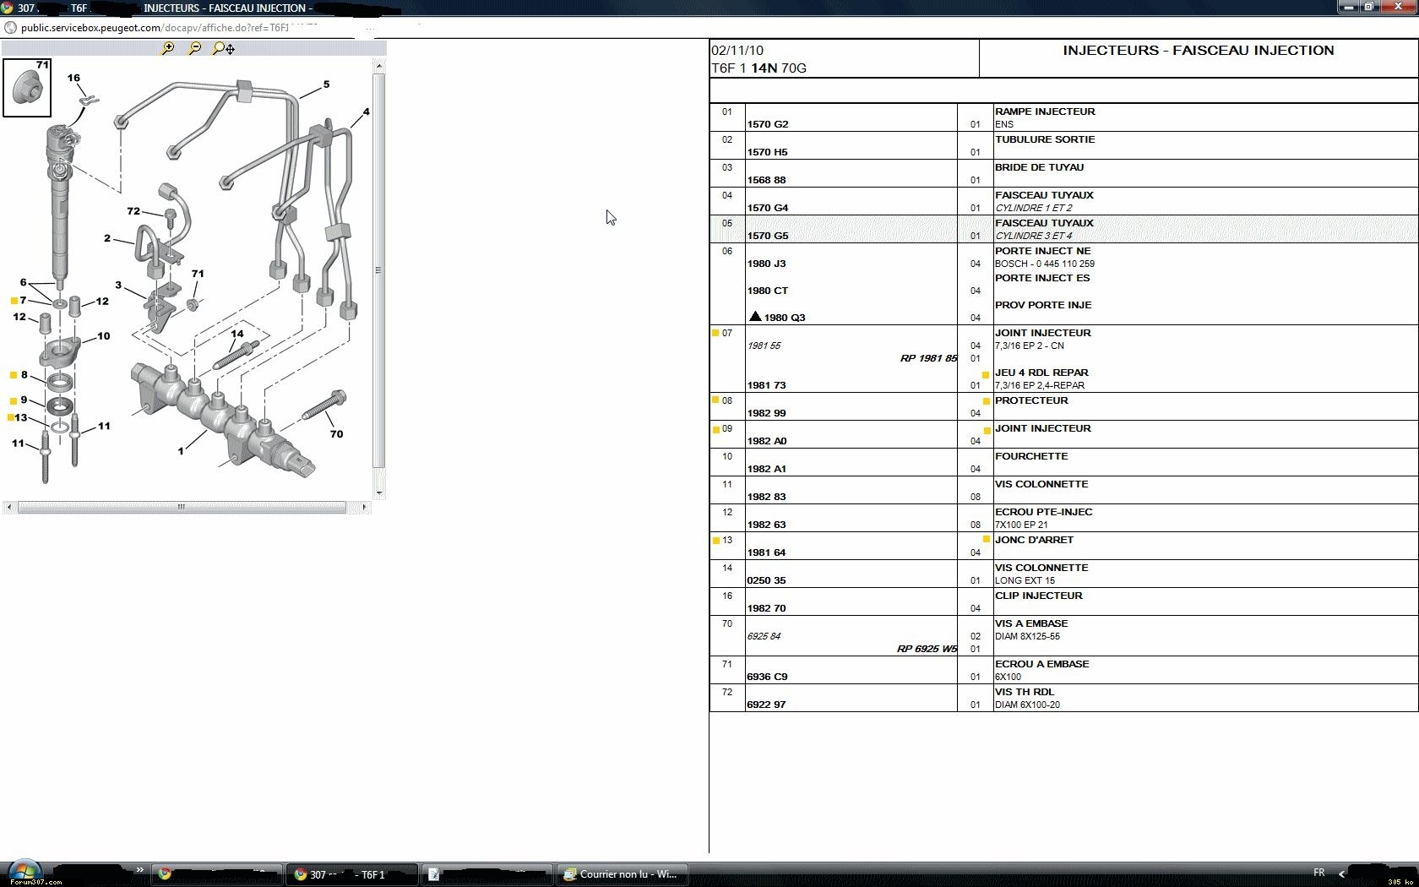Expand hidden quick launch icons chevron

pyautogui.click(x=139, y=870)
